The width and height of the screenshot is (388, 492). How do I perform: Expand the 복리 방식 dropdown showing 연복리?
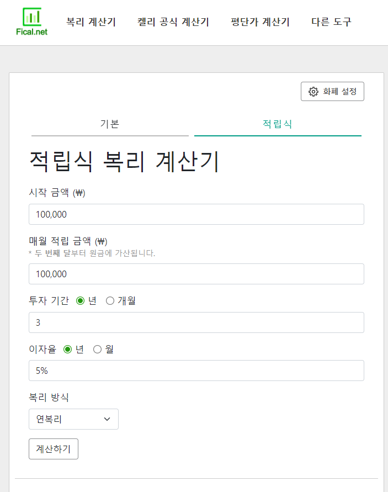[x=74, y=419]
